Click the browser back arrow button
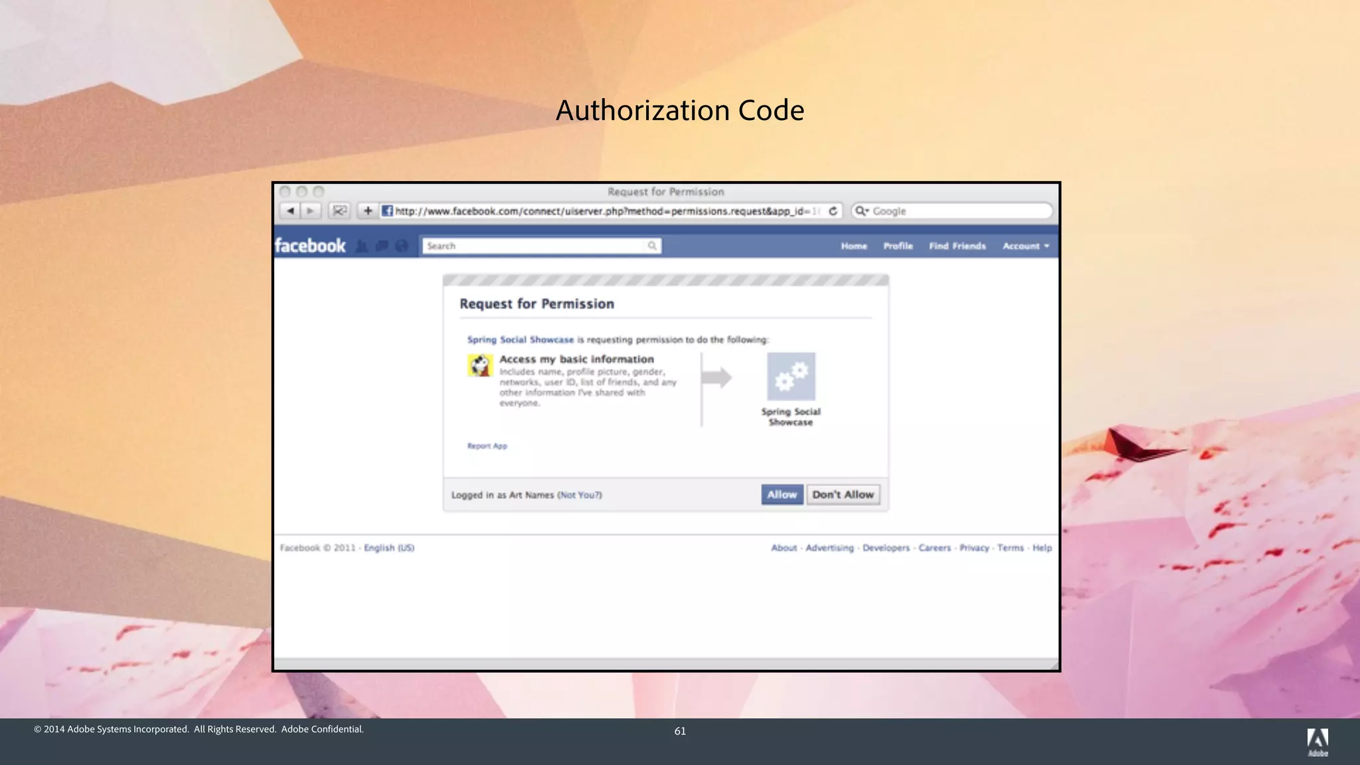This screenshot has height=765, width=1360. click(290, 211)
